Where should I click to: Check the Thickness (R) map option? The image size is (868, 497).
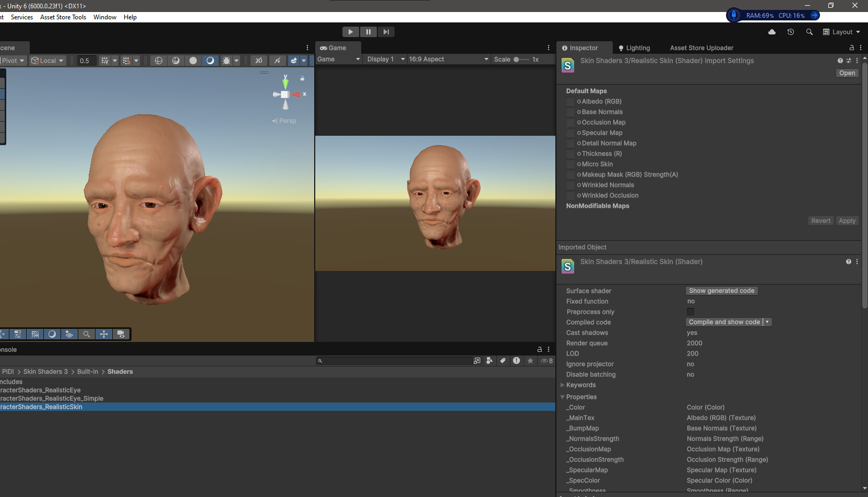click(x=570, y=153)
